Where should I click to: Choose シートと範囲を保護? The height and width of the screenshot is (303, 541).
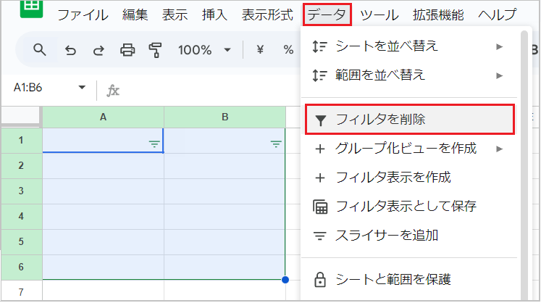(x=410, y=280)
